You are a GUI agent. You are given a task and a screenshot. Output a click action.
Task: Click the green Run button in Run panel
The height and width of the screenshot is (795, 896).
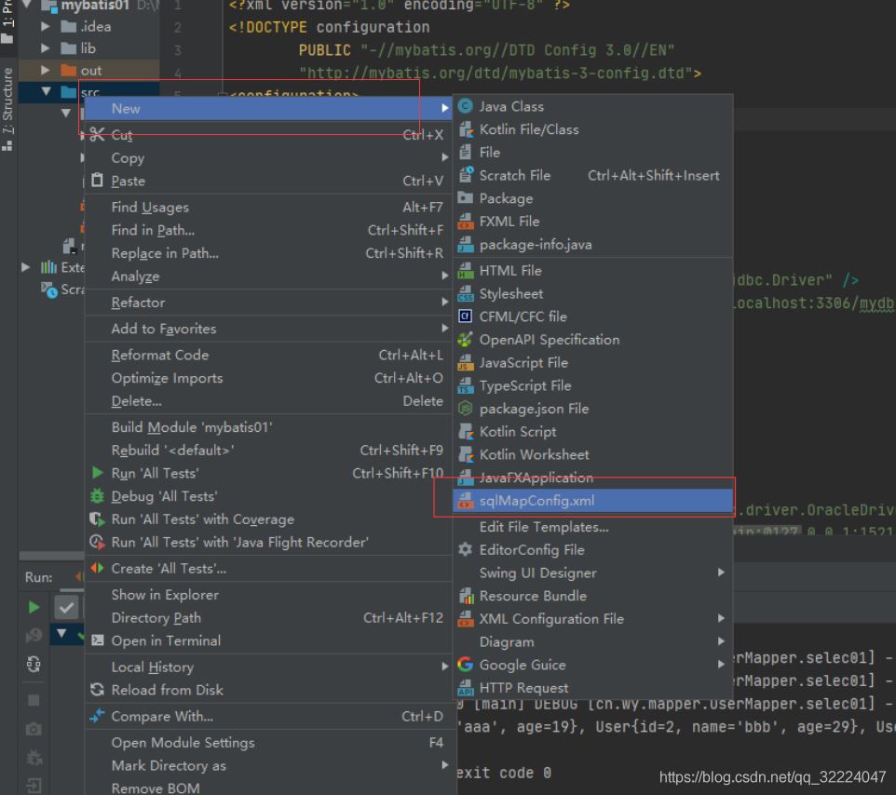click(34, 607)
